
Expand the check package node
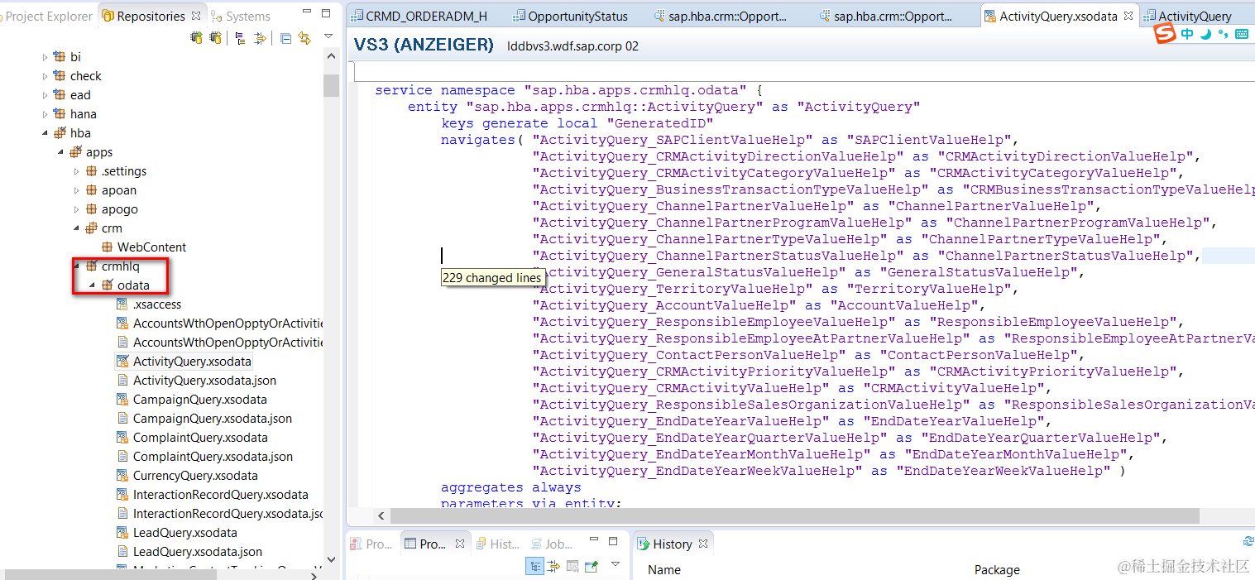pos(46,76)
